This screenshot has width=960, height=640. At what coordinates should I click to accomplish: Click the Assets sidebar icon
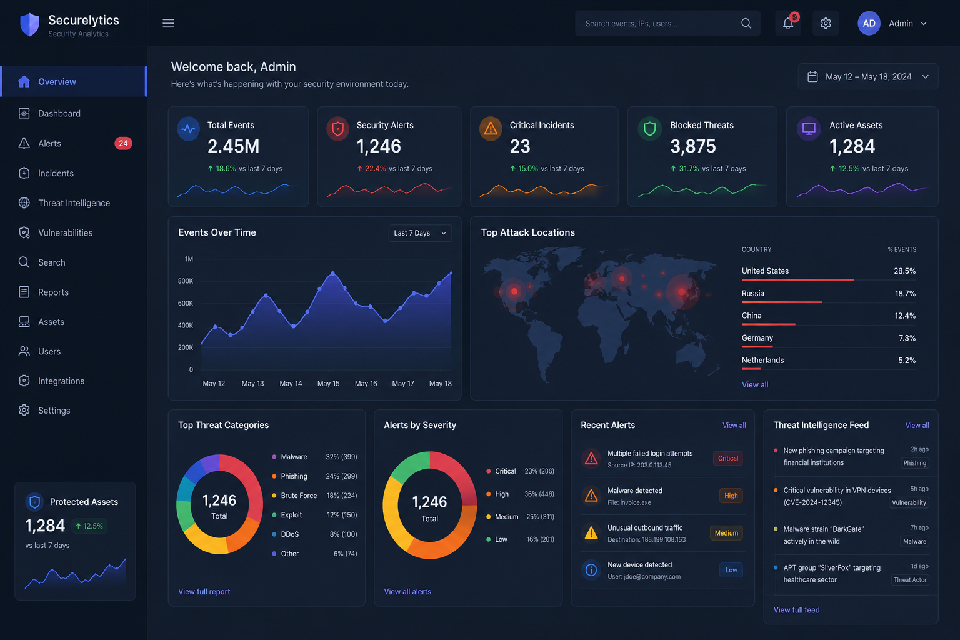(24, 322)
